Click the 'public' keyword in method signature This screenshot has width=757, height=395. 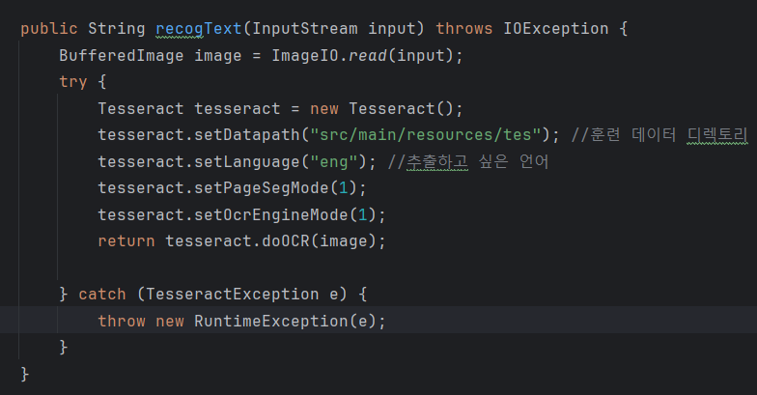tap(48, 29)
